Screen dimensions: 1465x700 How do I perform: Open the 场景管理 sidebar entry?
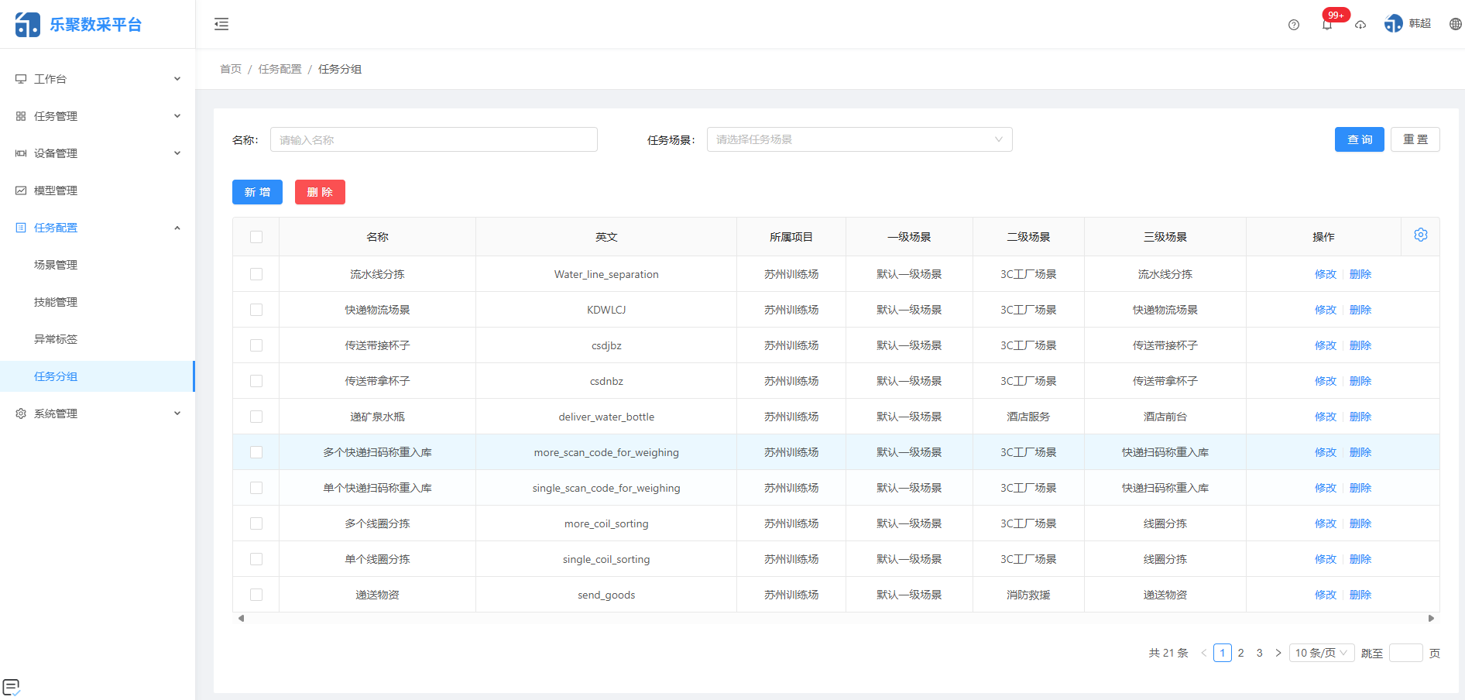56,264
